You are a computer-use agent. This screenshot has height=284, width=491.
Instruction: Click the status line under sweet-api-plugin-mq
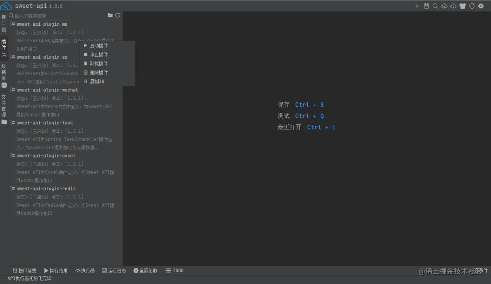[x=50, y=32]
